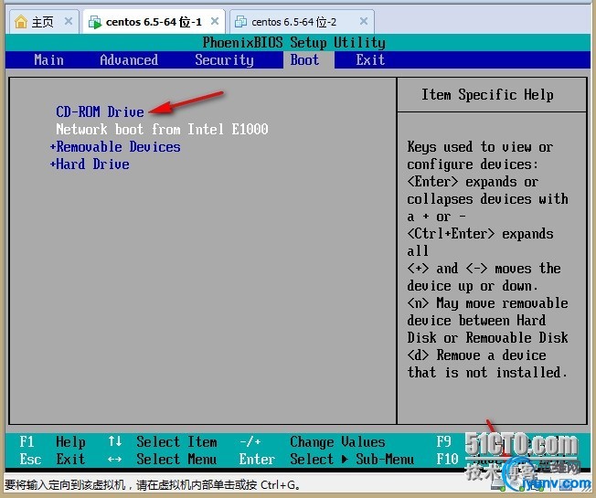Expand the +Hard Drive entry
596x498 pixels.
[x=90, y=164]
